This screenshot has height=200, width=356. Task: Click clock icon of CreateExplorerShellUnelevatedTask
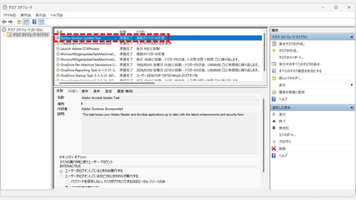pos(58,43)
